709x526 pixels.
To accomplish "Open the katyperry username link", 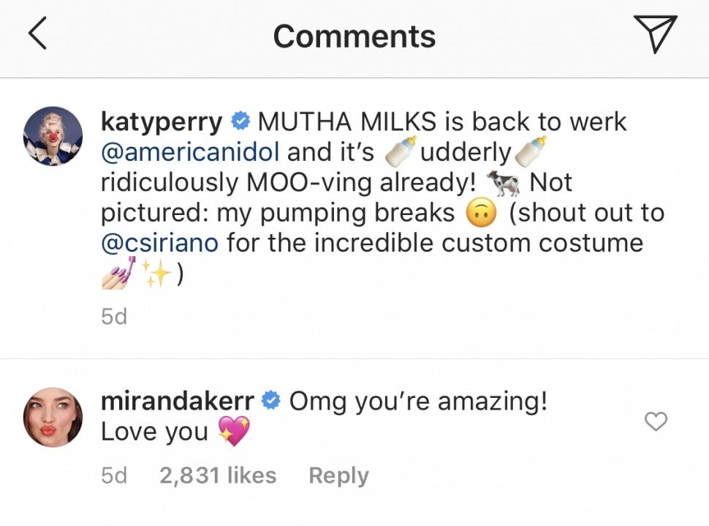I will click(x=161, y=121).
